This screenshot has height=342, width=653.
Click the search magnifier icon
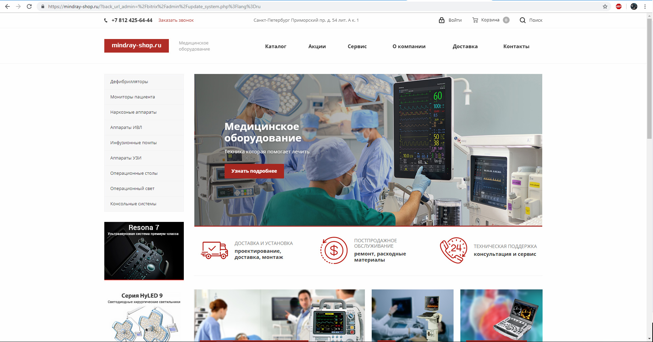523,20
